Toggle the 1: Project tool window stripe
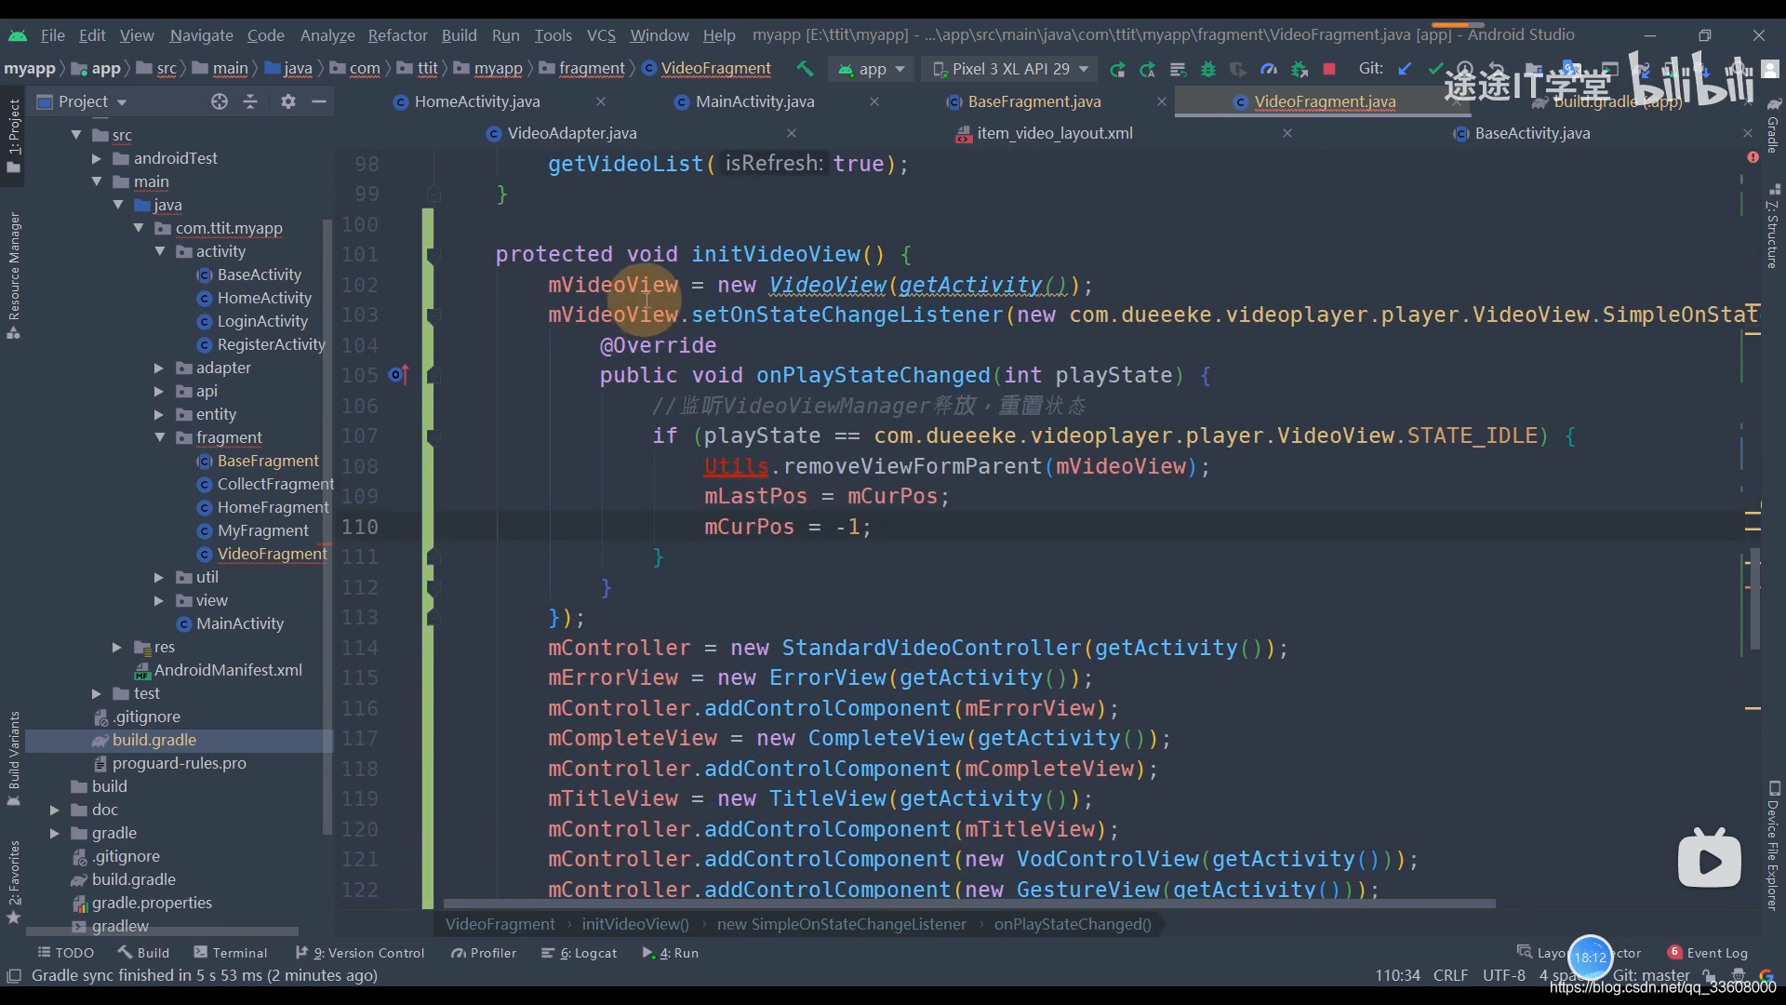 click(14, 135)
